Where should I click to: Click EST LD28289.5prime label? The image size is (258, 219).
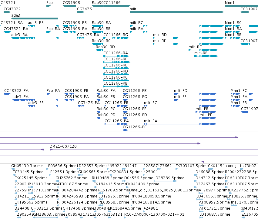[169, 178]
